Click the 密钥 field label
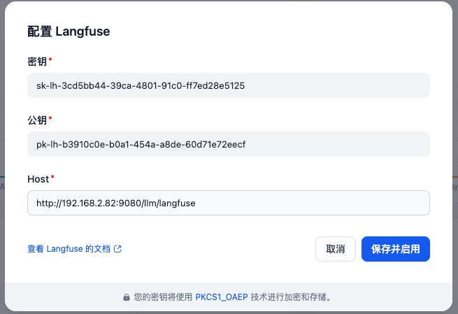The height and width of the screenshot is (314, 458). tap(37, 62)
